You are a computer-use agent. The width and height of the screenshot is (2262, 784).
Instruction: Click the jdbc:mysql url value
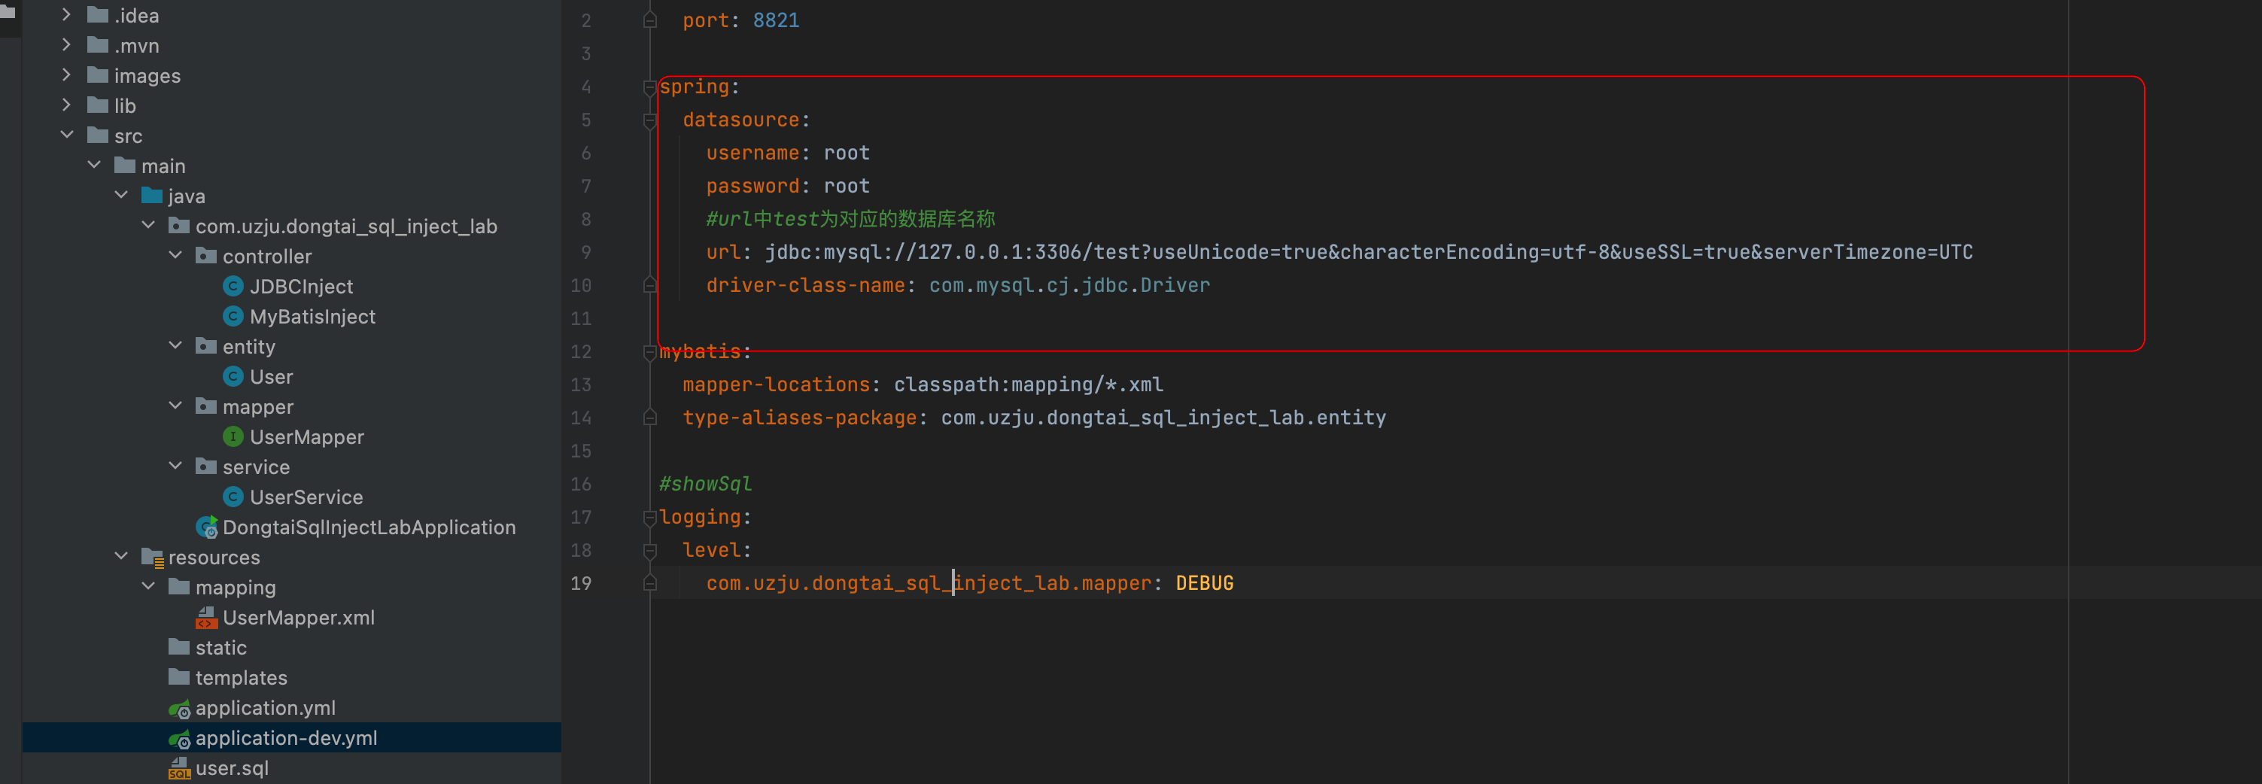(1369, 252)
